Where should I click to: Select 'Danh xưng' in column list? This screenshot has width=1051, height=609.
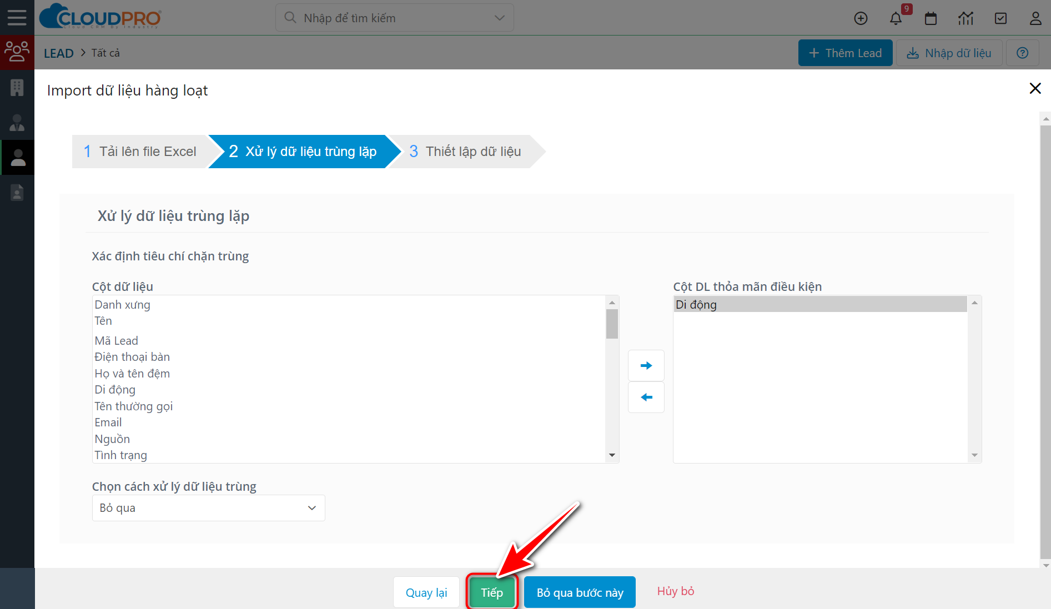pos(349,305)
